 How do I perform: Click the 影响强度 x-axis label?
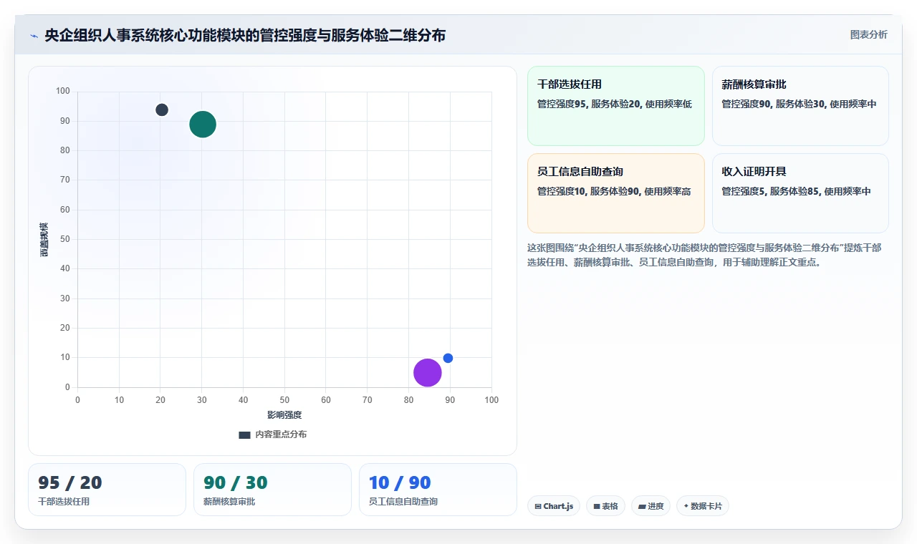click(x=284, y=415)
